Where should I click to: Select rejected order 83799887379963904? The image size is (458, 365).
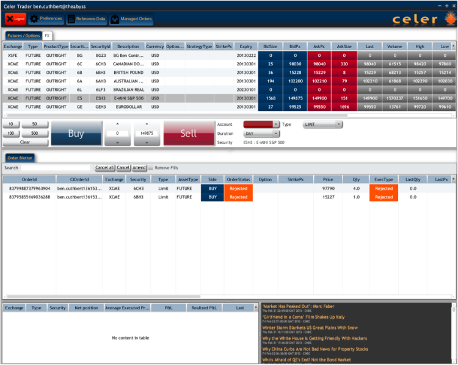point(228,189)
